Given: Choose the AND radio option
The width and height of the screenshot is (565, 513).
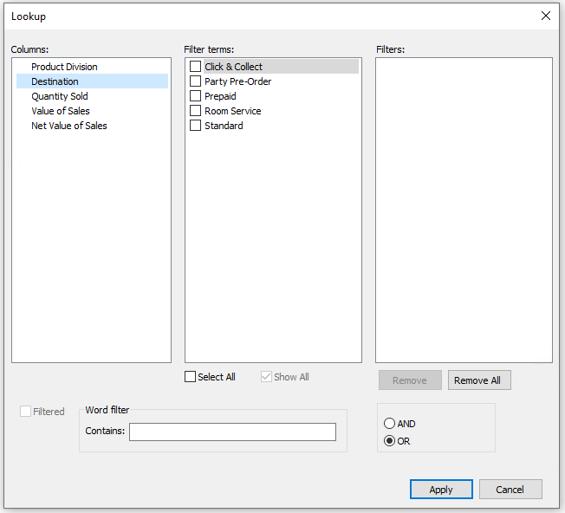Looking at the screenshot, I should [389, 424].
